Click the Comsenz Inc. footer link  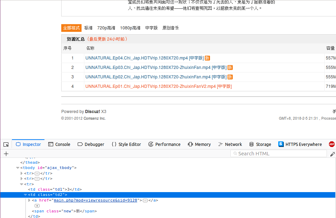(94, 118)
